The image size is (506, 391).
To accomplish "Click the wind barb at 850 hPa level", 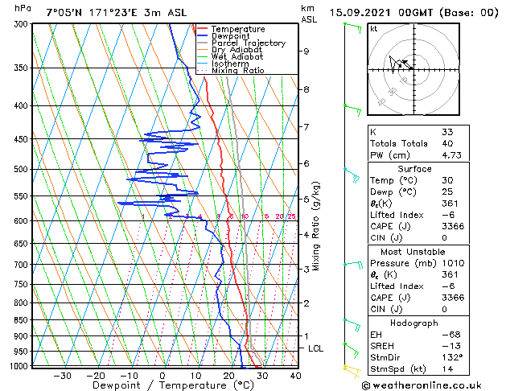I will coord(352,325).
